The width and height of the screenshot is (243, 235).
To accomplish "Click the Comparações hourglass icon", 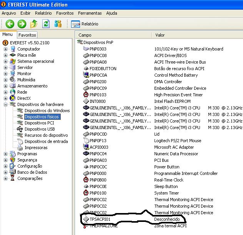I will 13,178.
